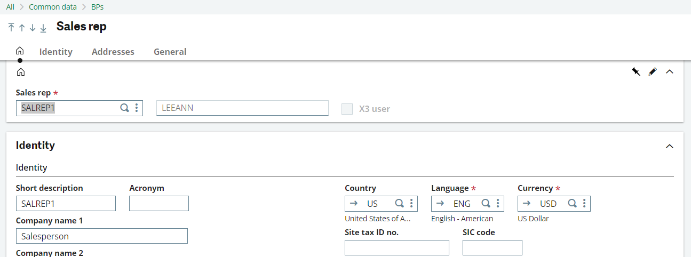
Task: Click the previous record up arrow
Action: (x=22, y=28)
